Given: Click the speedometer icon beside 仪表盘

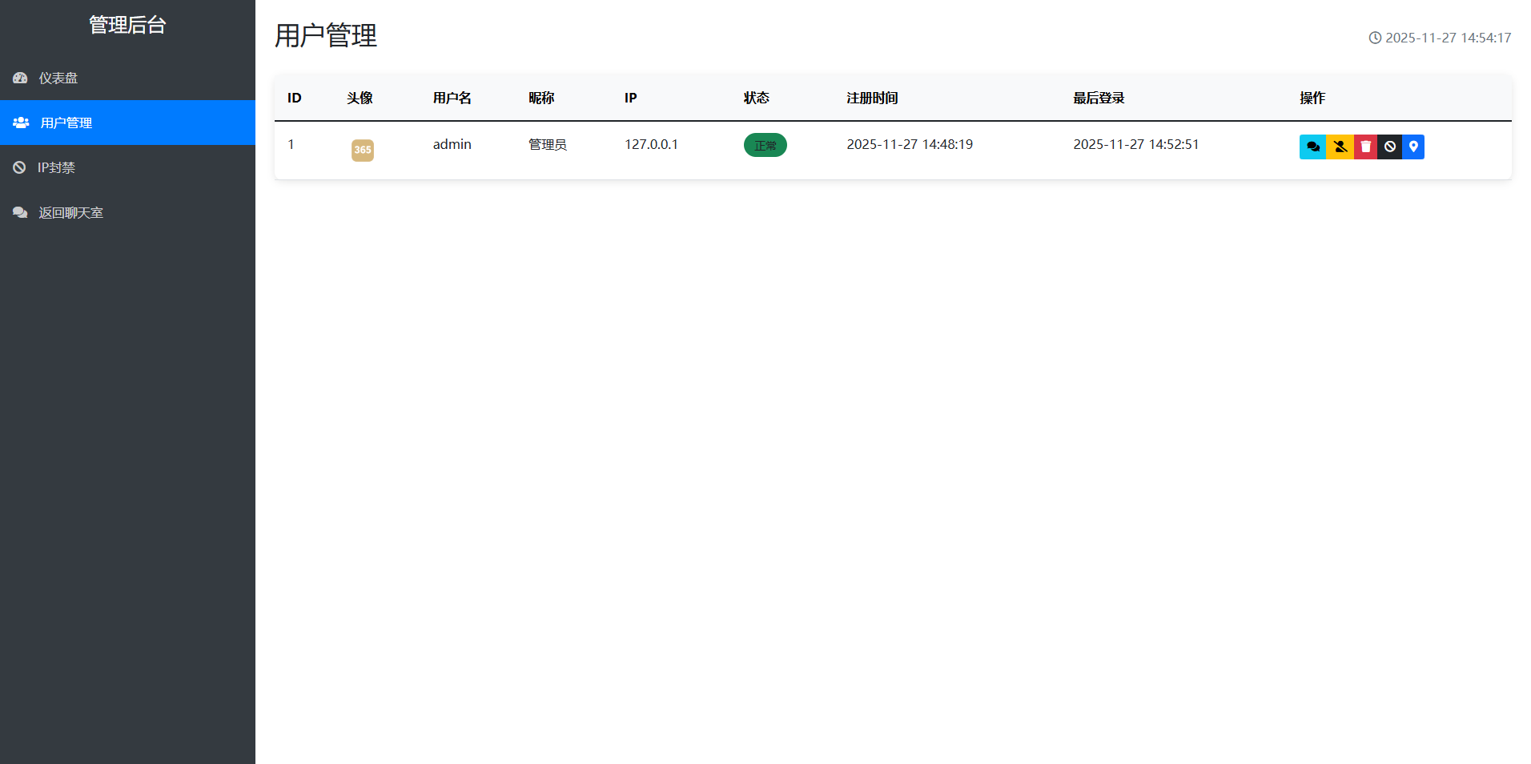Looking at the screenshot, I should click(20, 78).
